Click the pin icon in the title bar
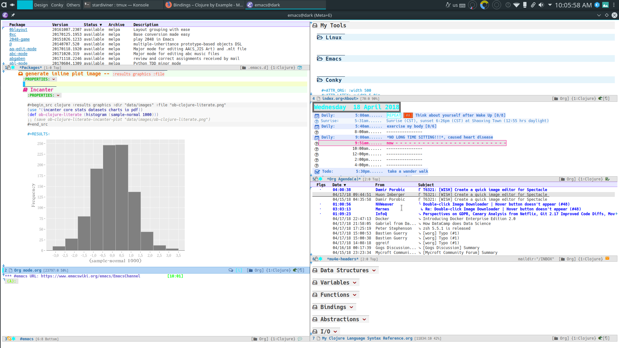Image resolution: width=619 pixels, height=348 pixels. pos(13,15)
